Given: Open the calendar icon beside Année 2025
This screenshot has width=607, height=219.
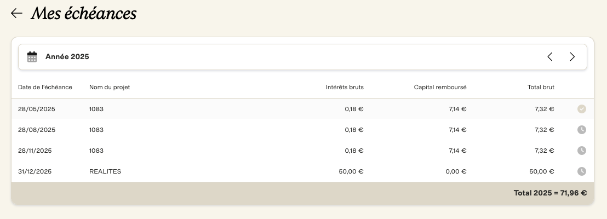Looking at the screenshot, I should point(32,57).
